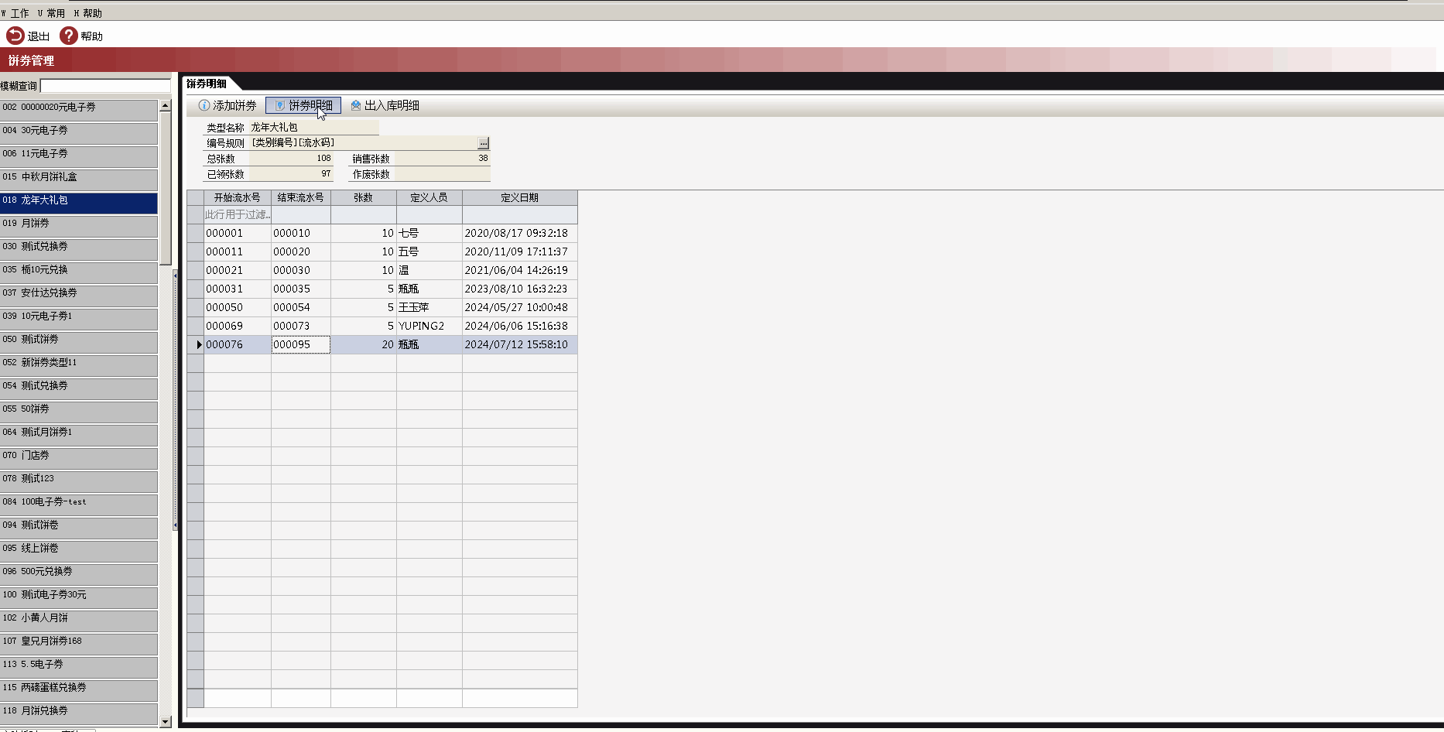Open the 常用 menu
This screenshot has height=732, width=1444.
pyautogui.click(x=51, y=13)
